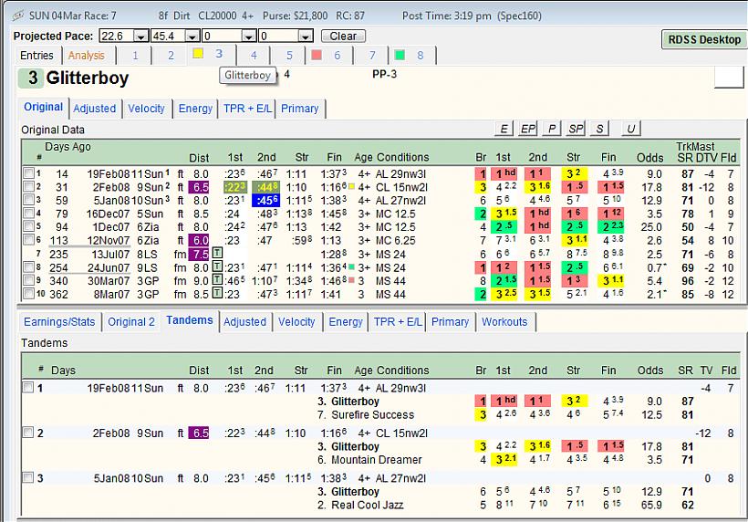Click Mountain Dreamer in Tandems
The height and width of the screenshot is (522, 748).
coord(377,460)
